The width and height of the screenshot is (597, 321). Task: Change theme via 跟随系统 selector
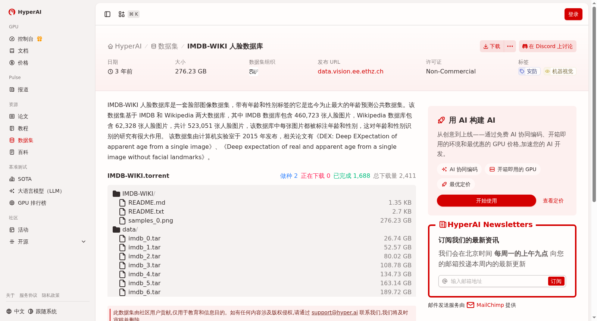point(42,311)
